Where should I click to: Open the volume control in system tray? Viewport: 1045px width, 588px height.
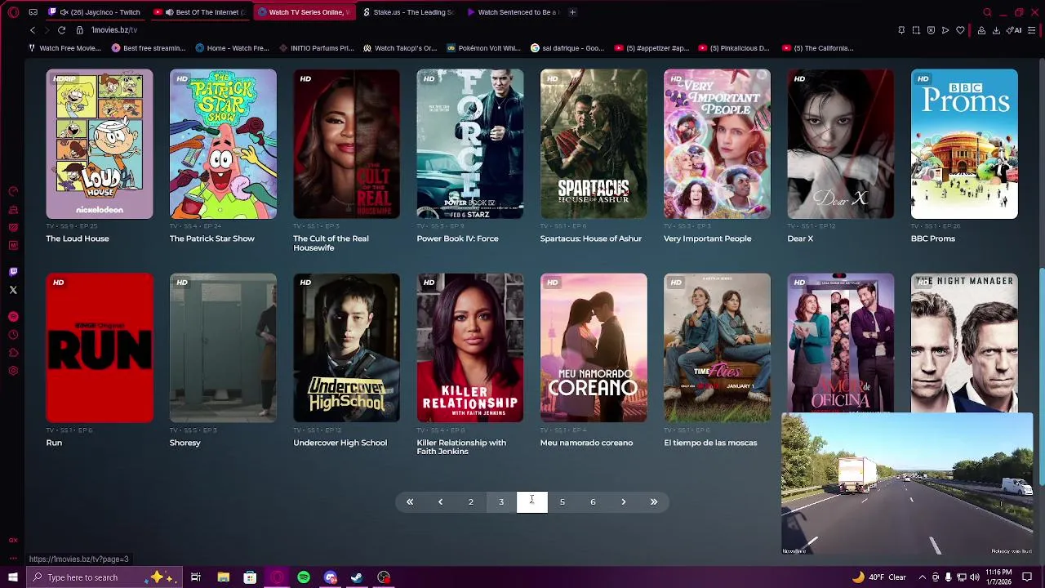point(975,577)
